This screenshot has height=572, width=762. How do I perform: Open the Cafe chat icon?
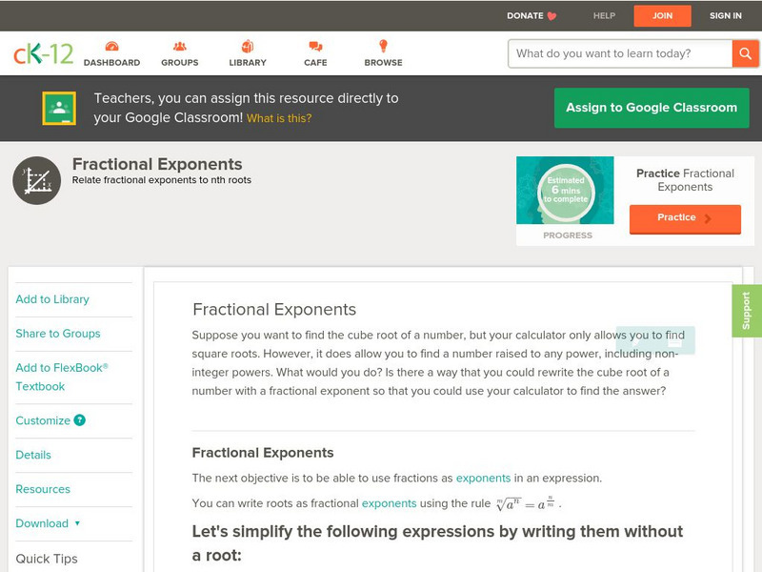coord(315,48)
